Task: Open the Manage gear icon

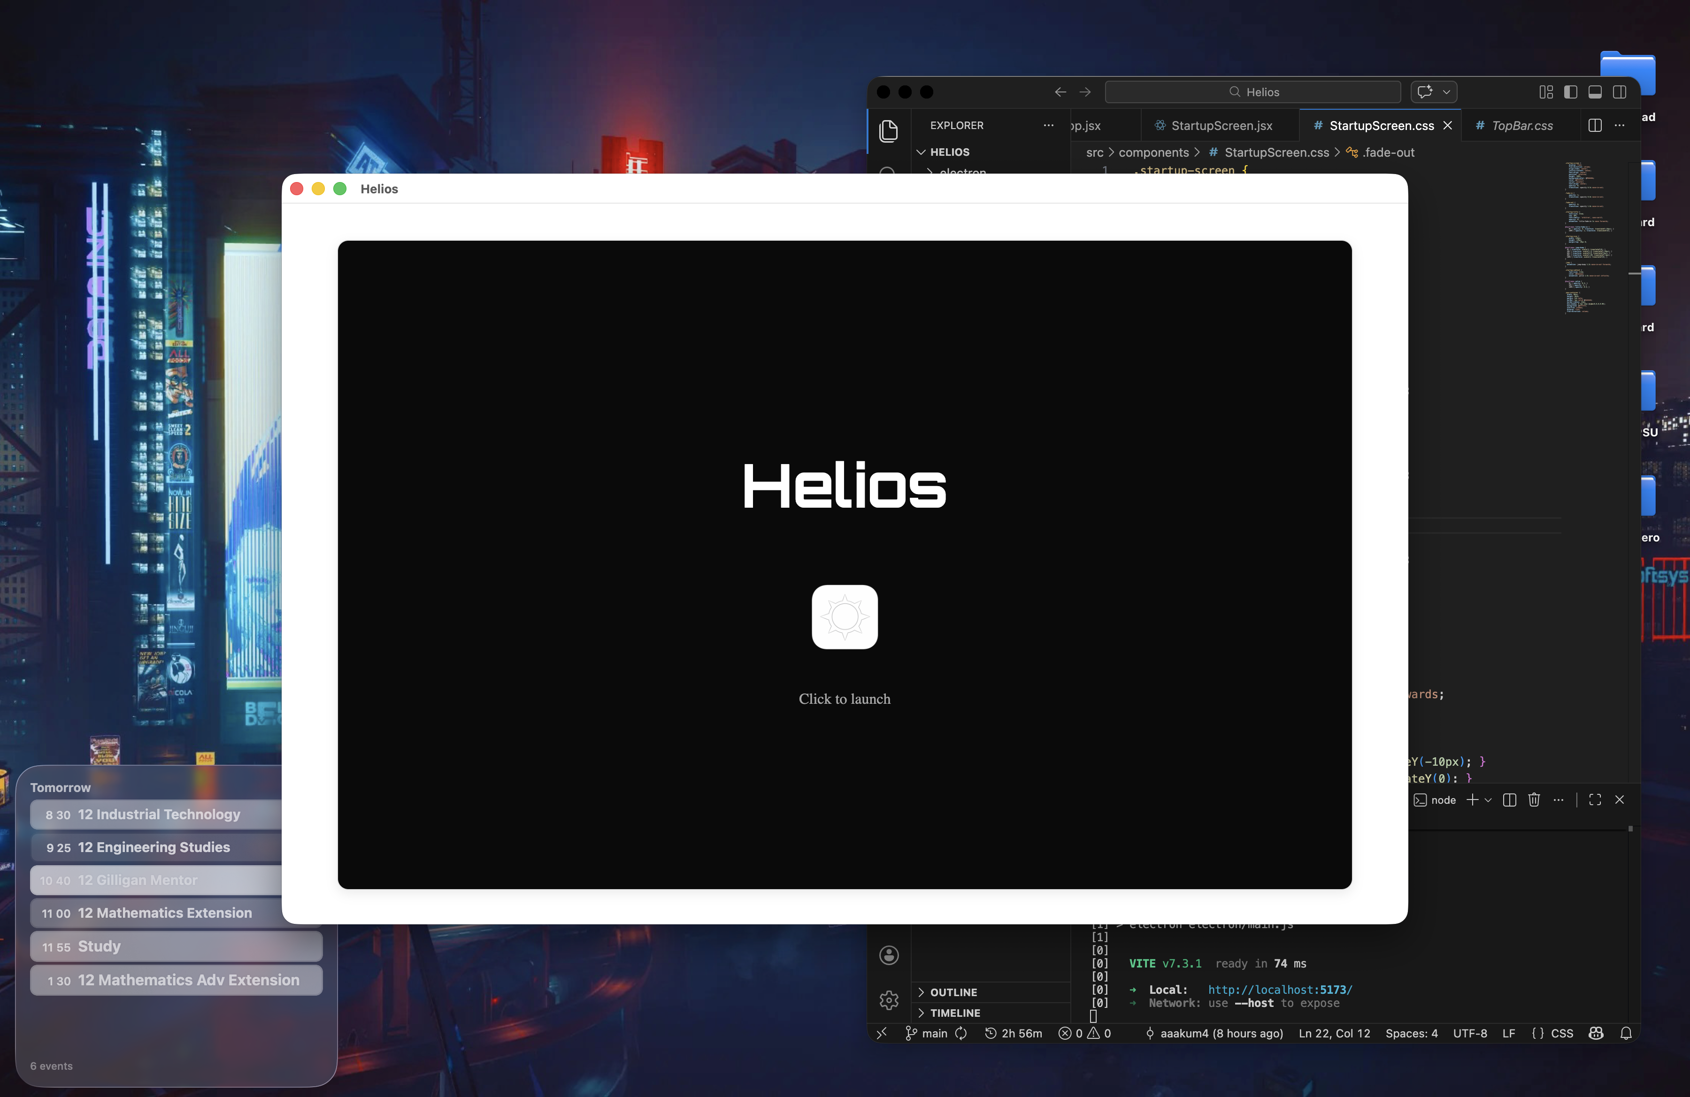Action: point(888,1000)
